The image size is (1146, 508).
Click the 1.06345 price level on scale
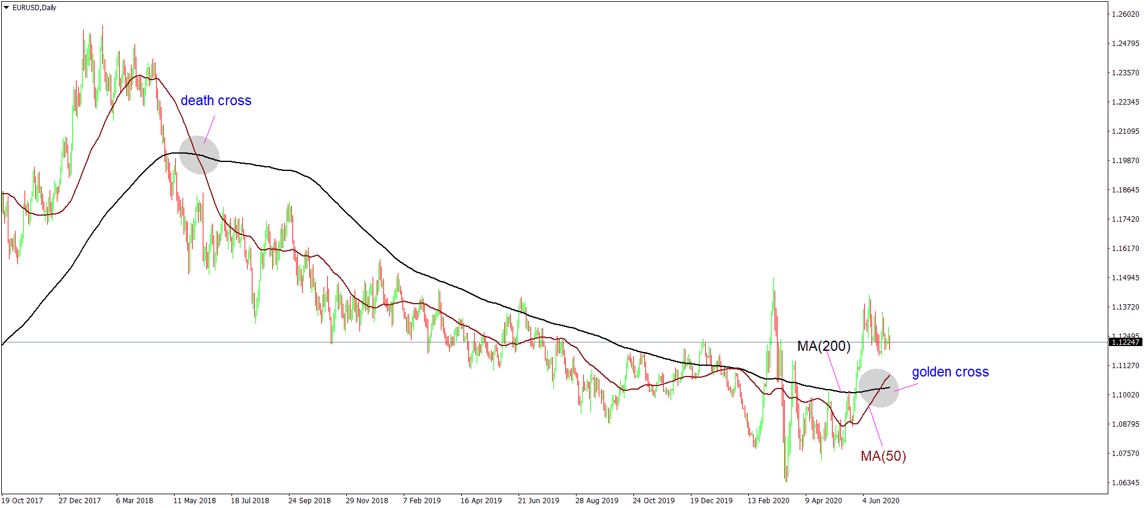(1125, 483)
